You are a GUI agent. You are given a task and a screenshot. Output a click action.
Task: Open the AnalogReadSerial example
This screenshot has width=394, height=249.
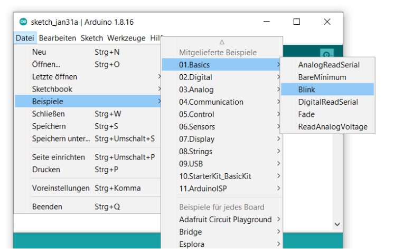(x=329, y=65)
